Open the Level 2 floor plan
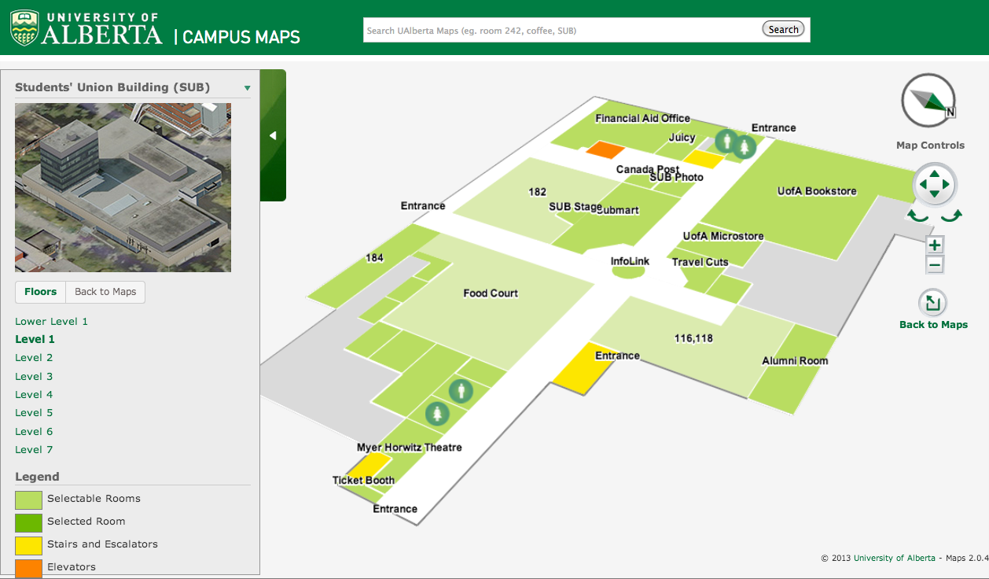Screen dimensions: 989x579 [x=34, y=357]
